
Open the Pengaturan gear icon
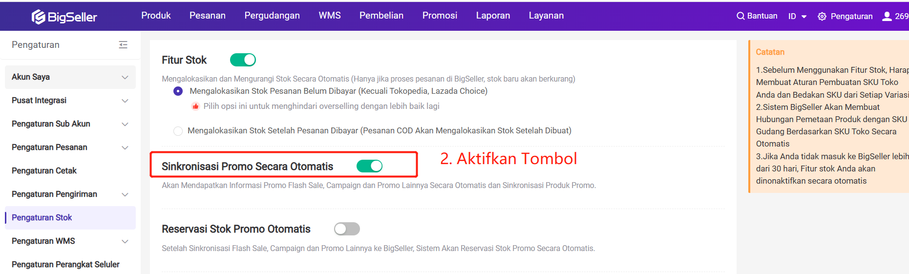(x=822, y=17)
